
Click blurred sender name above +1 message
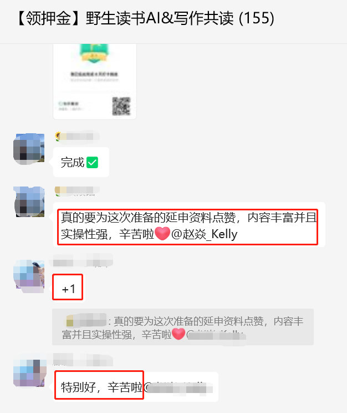point(83,260)
